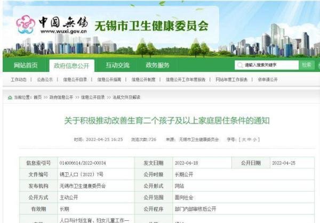The height and width of the screenshot is (223, 320).
Task: Click the 公开日期 label cell
Action: click(x=251, y=163)
